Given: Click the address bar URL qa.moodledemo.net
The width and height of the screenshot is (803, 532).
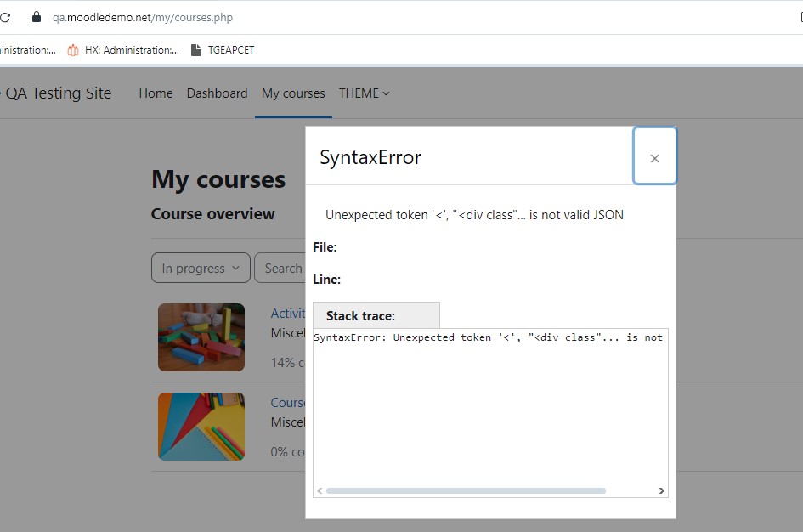Looking at the screenshot, I should click(143, 17).
